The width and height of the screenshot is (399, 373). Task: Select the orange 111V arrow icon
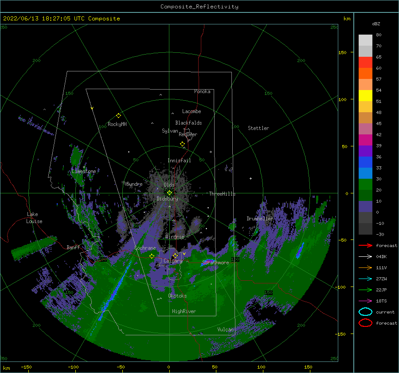coord(365,267)
